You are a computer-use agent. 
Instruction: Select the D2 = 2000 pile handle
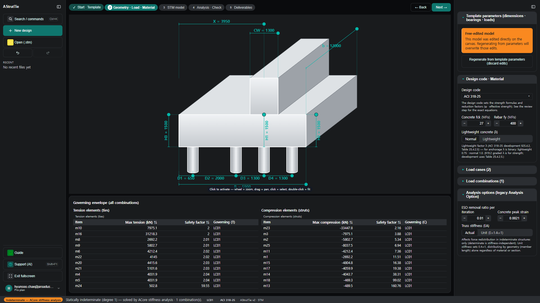tap(236, 176)
